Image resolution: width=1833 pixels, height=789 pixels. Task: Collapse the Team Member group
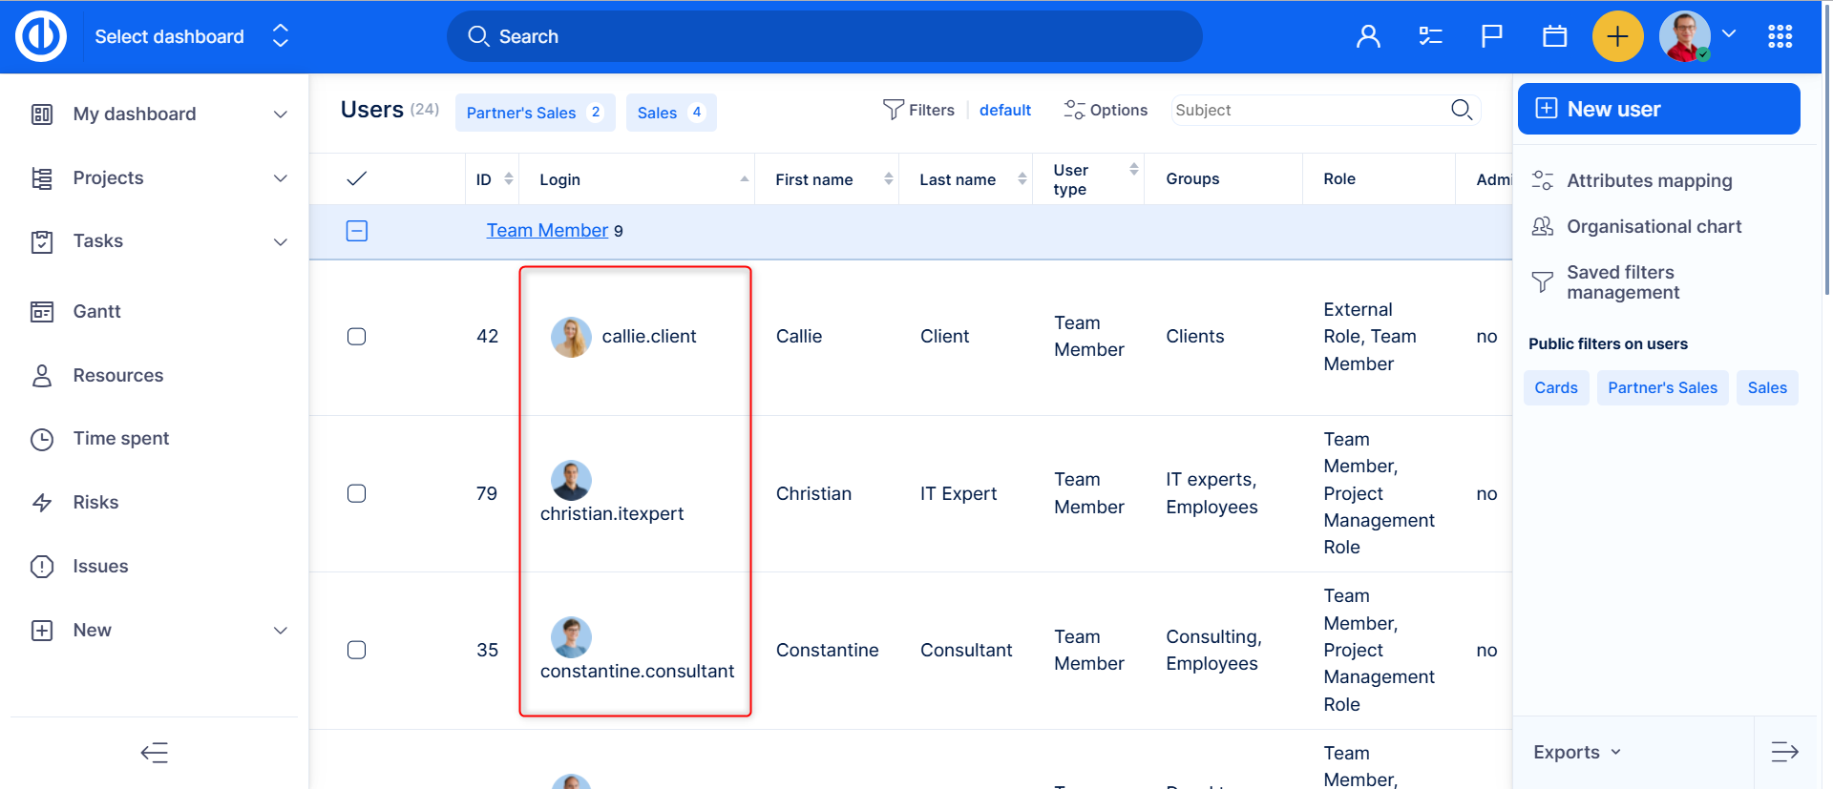point(357,231)
